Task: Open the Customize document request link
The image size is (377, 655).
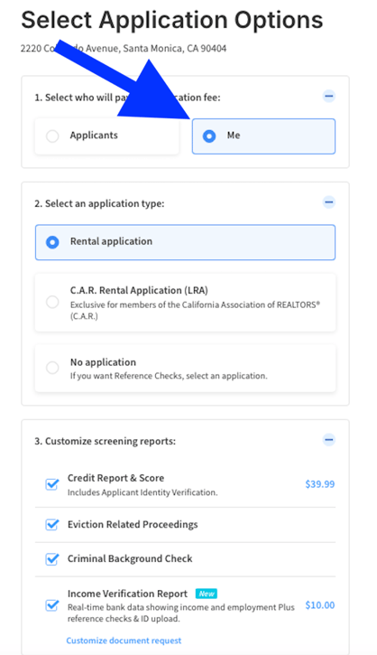Action: click(124, 641)
